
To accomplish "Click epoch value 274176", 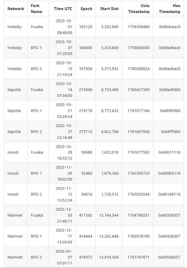I will (x=86, y=111).
